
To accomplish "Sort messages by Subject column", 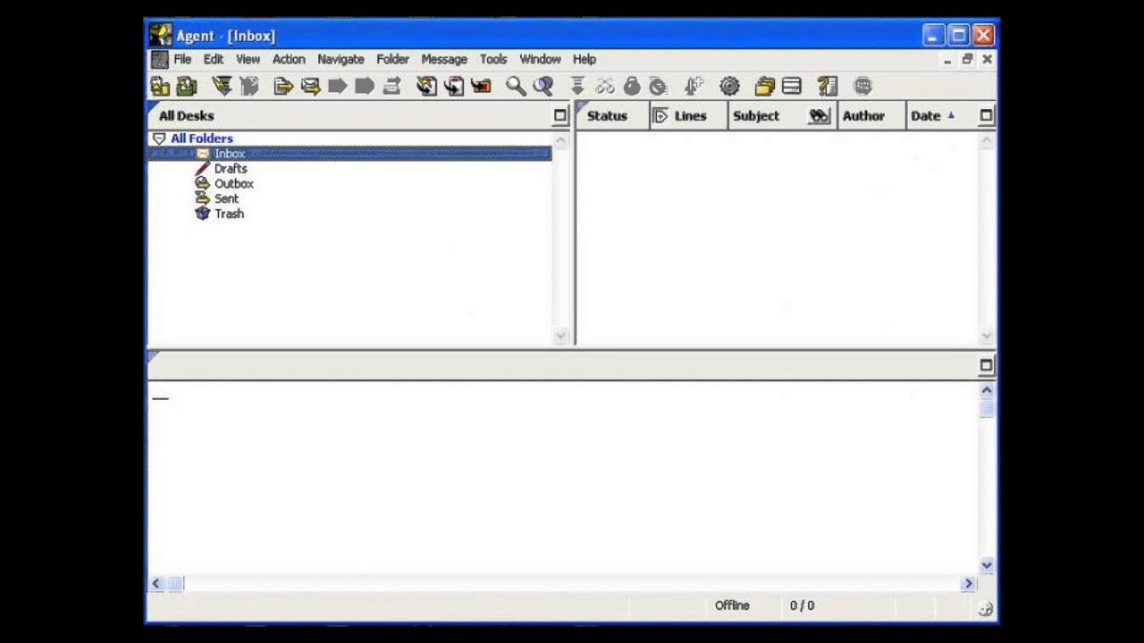I will (x=756, y=116).
